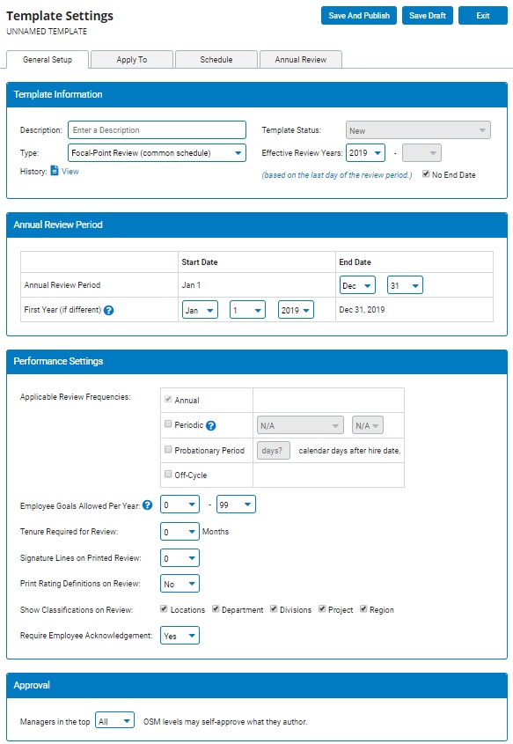Click the Save And Publish button
Screen dimensions: 513x744
(359, 16)
